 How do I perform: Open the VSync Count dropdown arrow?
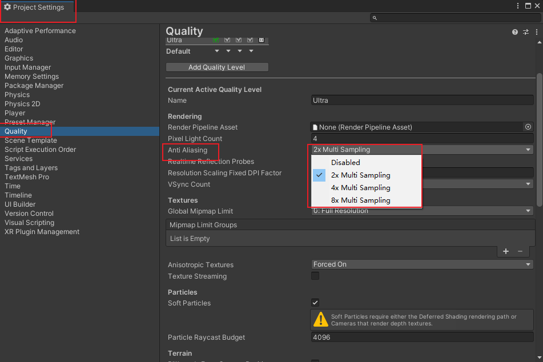(528, 184)
